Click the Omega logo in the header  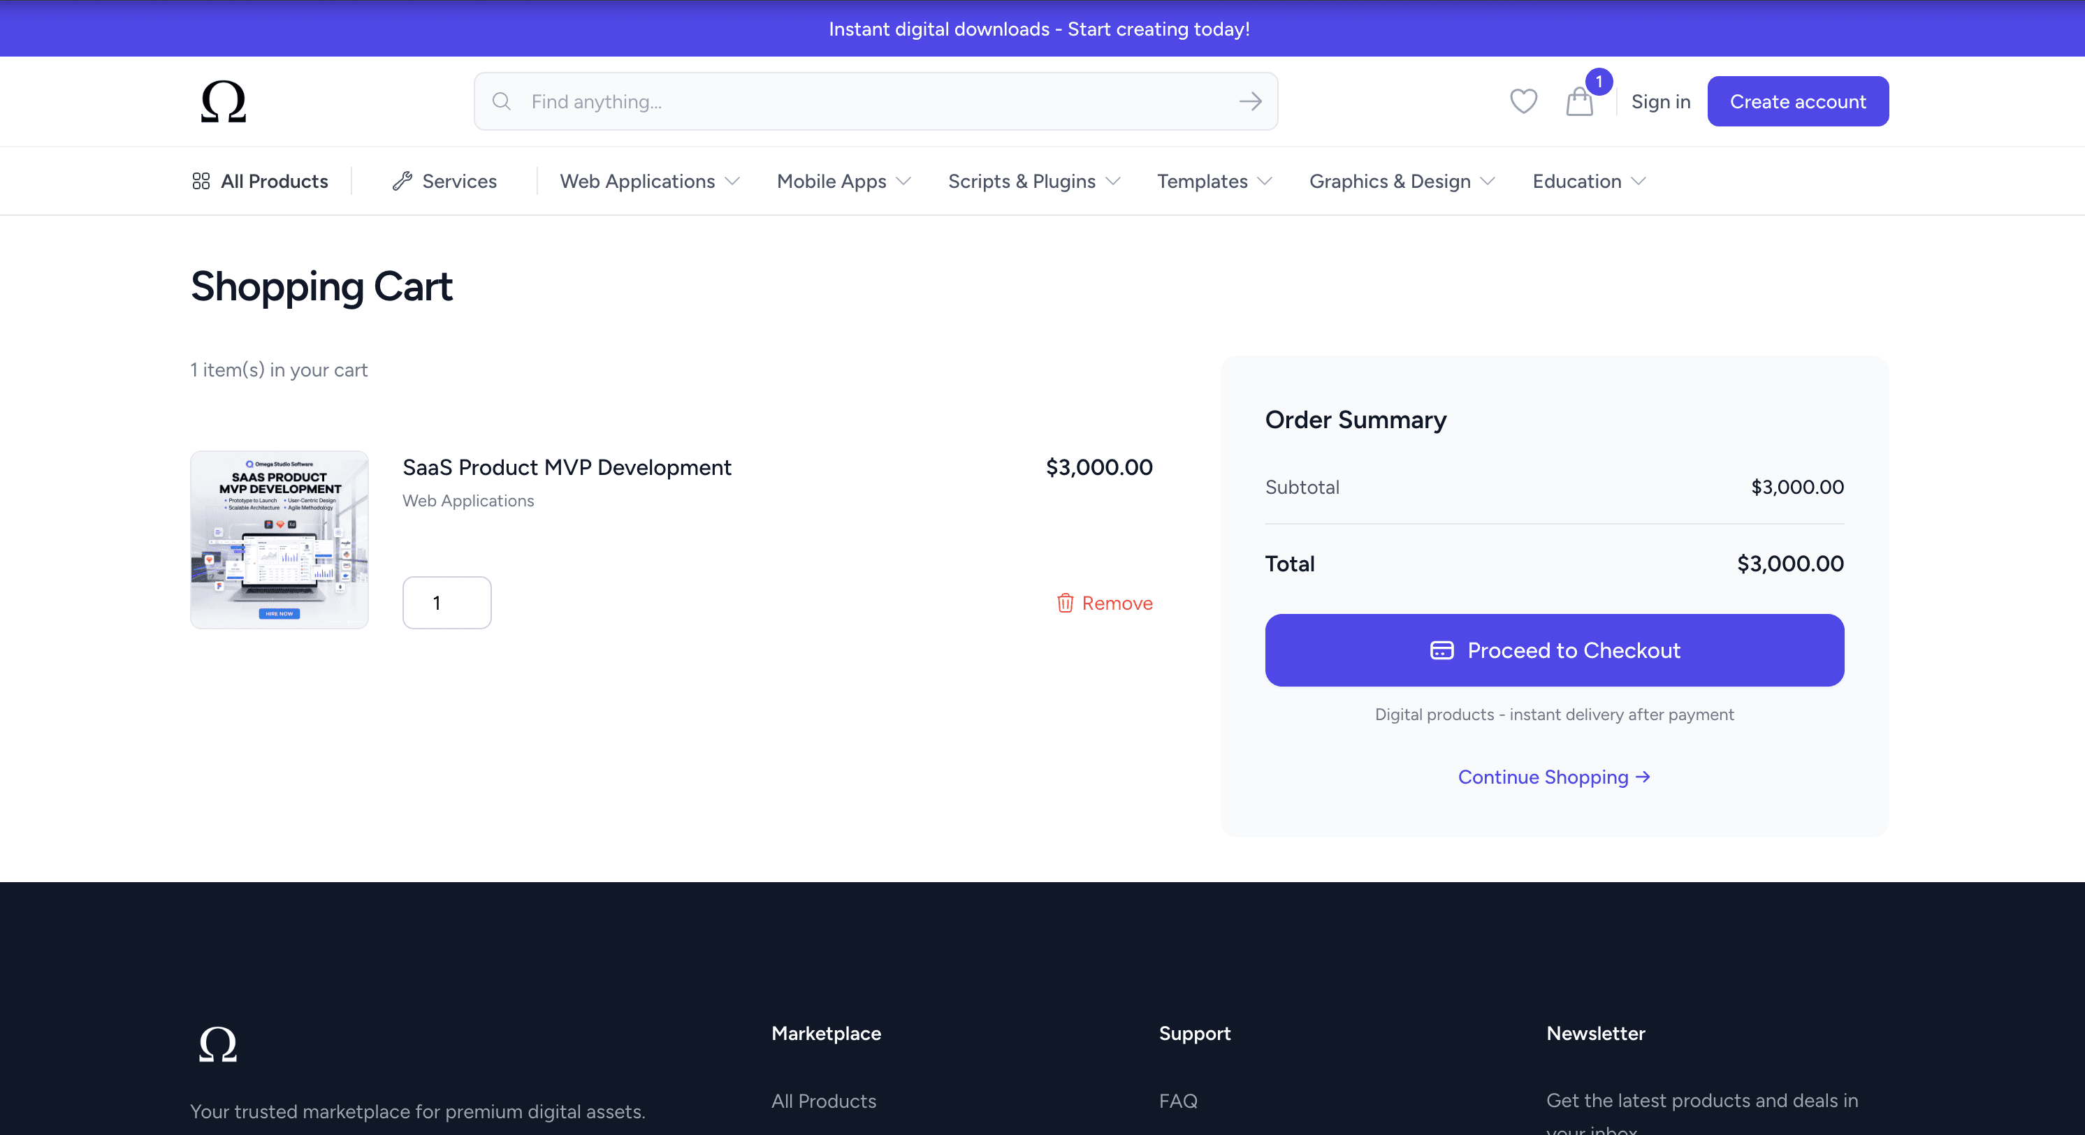224,101
